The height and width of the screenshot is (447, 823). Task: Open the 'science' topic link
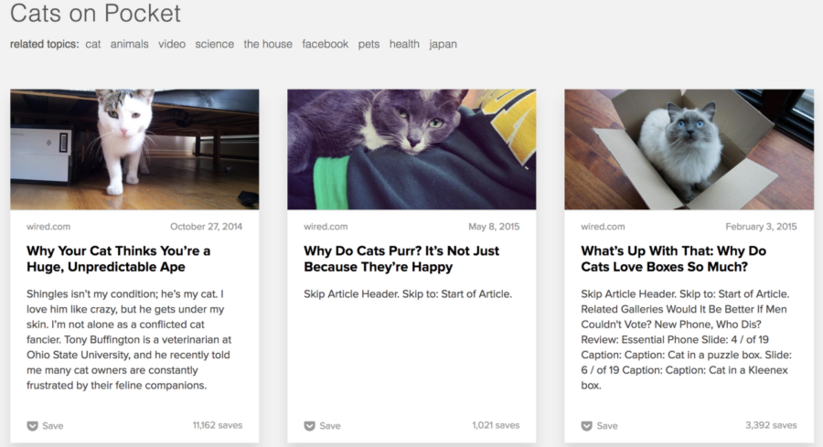coord(215,44)
